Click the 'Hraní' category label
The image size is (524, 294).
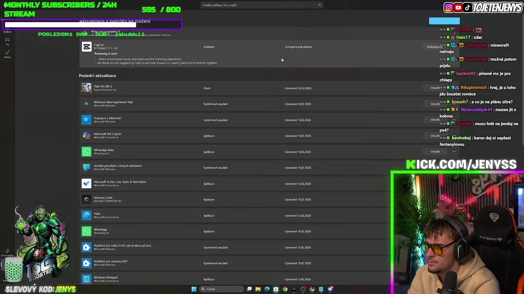coord(207,88)
